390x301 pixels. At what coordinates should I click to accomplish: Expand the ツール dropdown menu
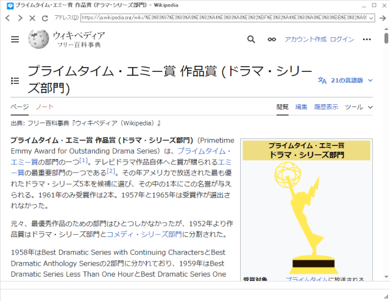point(359,107)
